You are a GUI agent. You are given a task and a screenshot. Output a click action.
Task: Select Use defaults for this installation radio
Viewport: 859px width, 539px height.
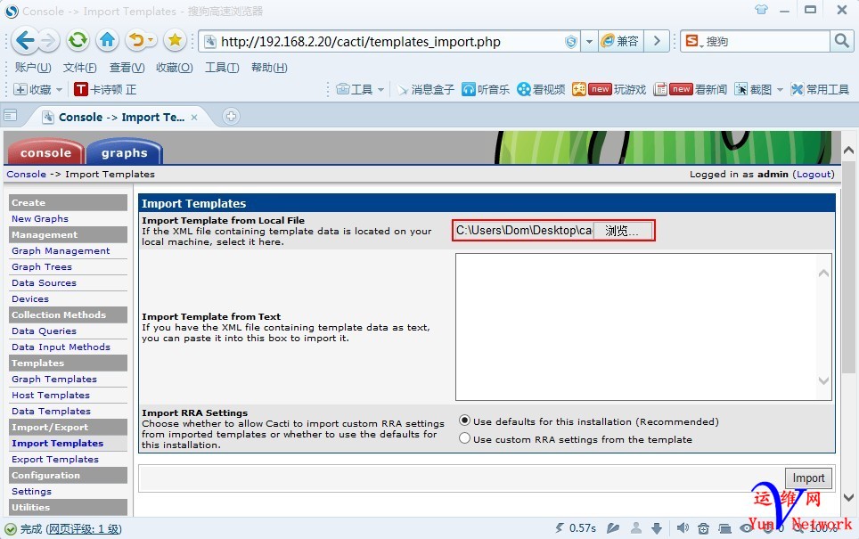point(464,421)
